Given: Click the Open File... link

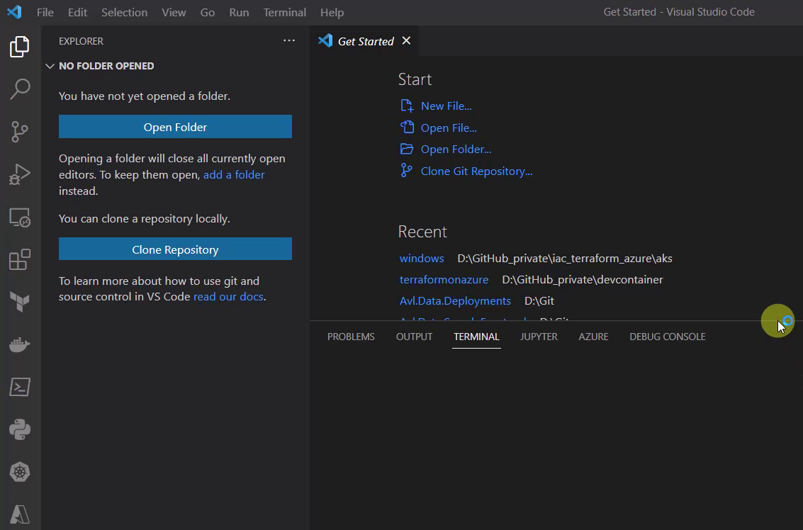Looking at the screenshot, I should pyautogui.click(x=449, y=128).
